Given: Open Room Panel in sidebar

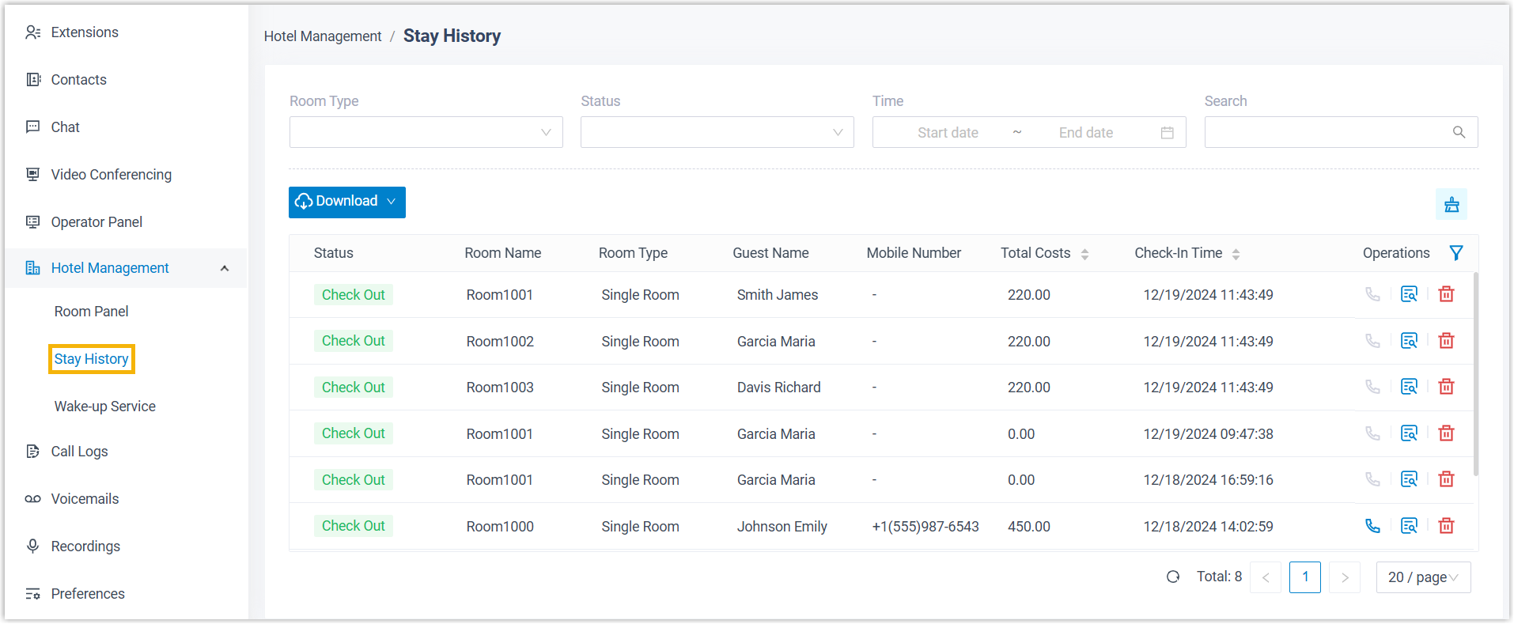Looking at the screenshot, I should (x=91, y=312).
